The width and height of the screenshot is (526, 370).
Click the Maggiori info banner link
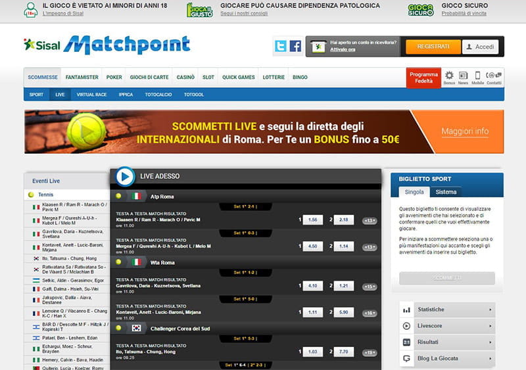[x=465, y=131]
